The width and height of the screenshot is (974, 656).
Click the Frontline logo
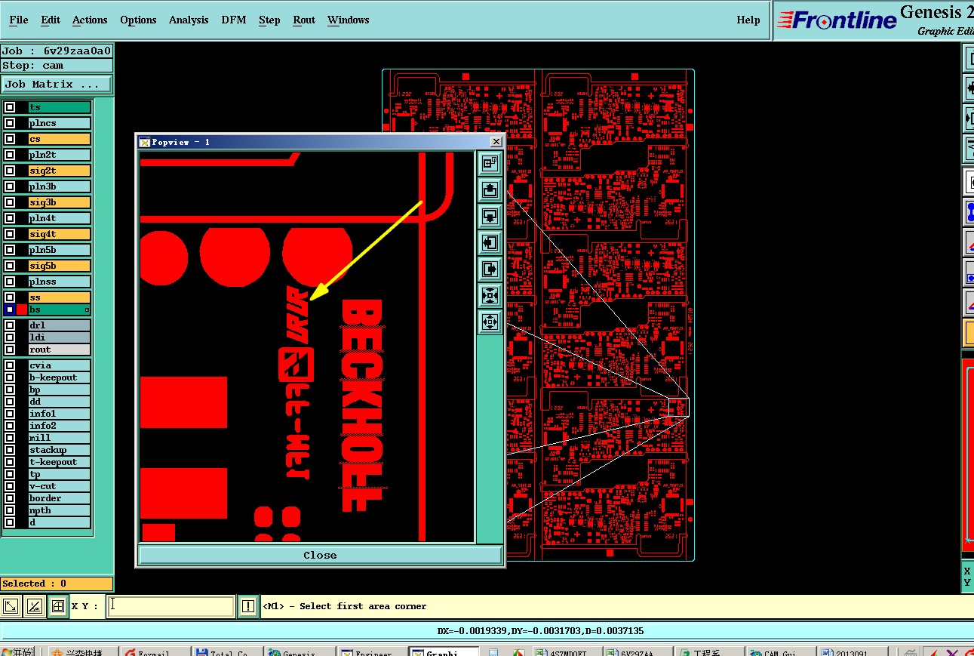coord(837,20)
